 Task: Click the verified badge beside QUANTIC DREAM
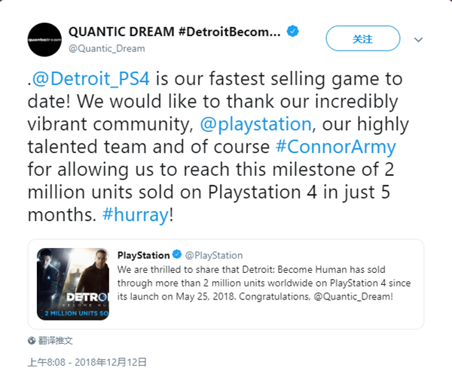click(x=294, y=32)
